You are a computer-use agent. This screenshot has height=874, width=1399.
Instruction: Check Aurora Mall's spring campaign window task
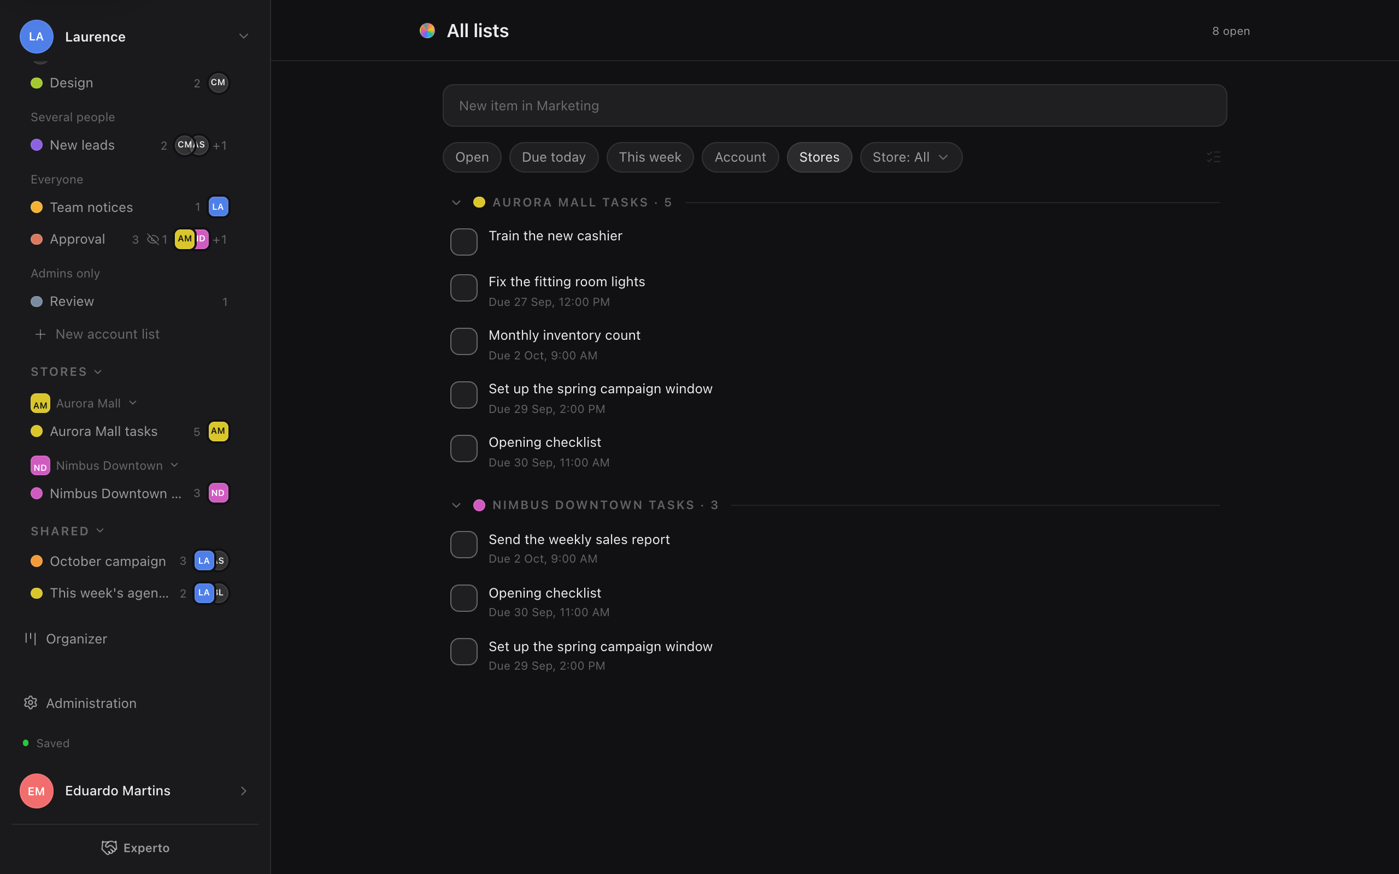(x=463, y=395)
